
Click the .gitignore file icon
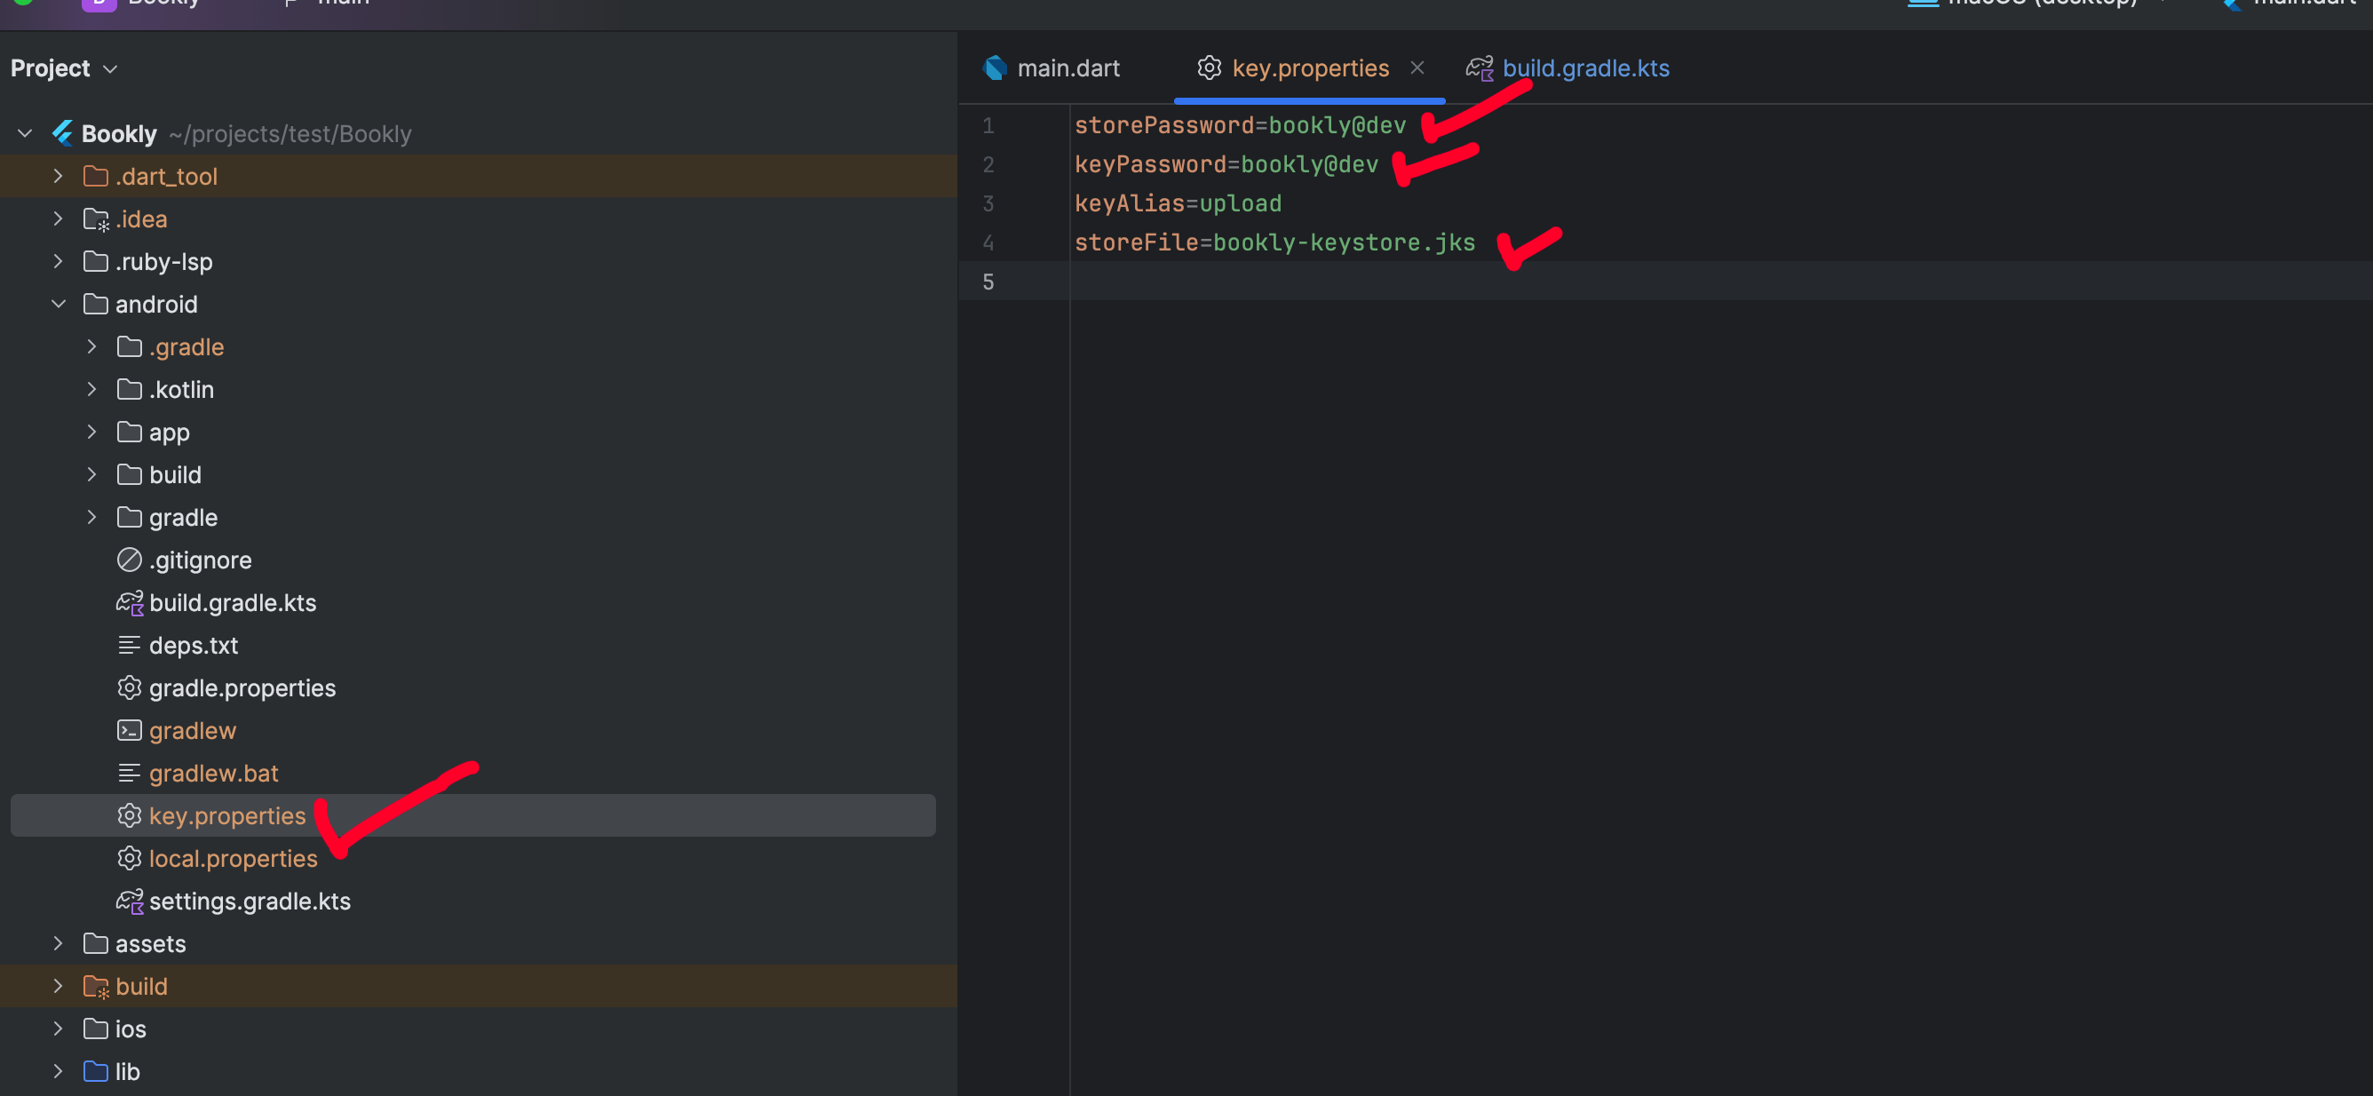(129, 560)
